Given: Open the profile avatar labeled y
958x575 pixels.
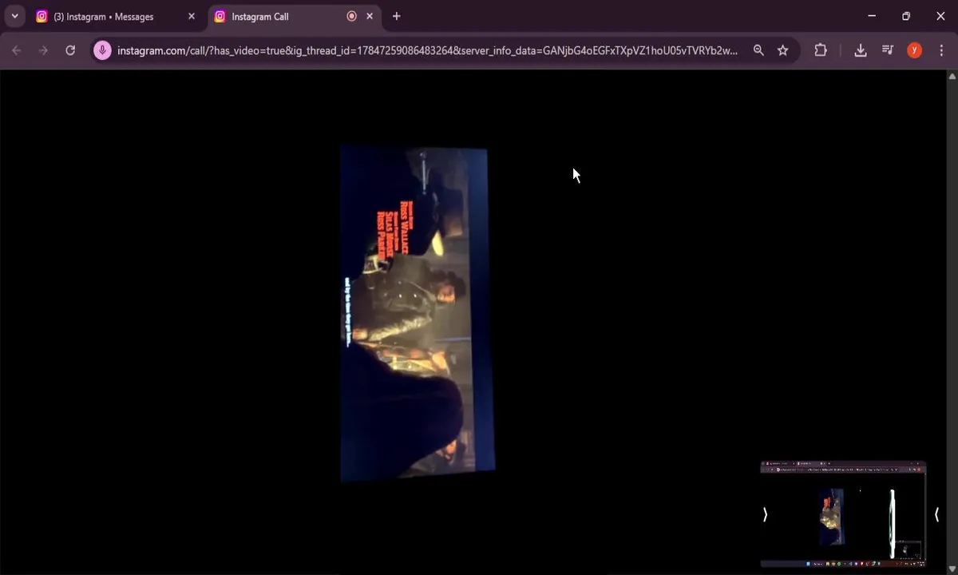Looking at the screenshot, I should pyautogui.click(x=915, y=50).
